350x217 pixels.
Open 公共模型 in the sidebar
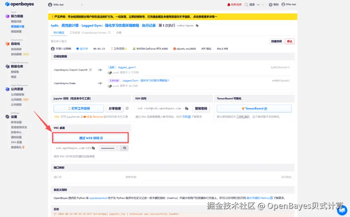pos(16,104)
